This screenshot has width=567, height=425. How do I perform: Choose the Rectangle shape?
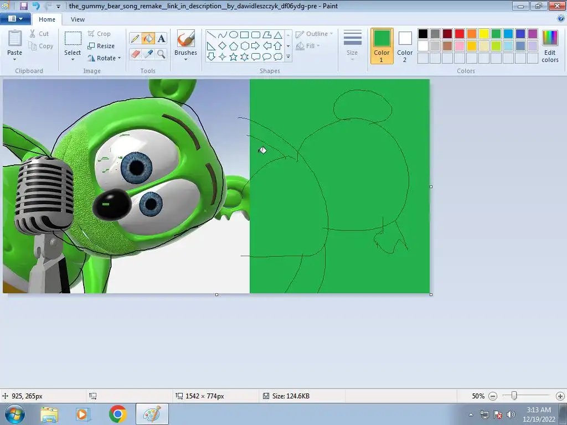(x=244, y=35)
